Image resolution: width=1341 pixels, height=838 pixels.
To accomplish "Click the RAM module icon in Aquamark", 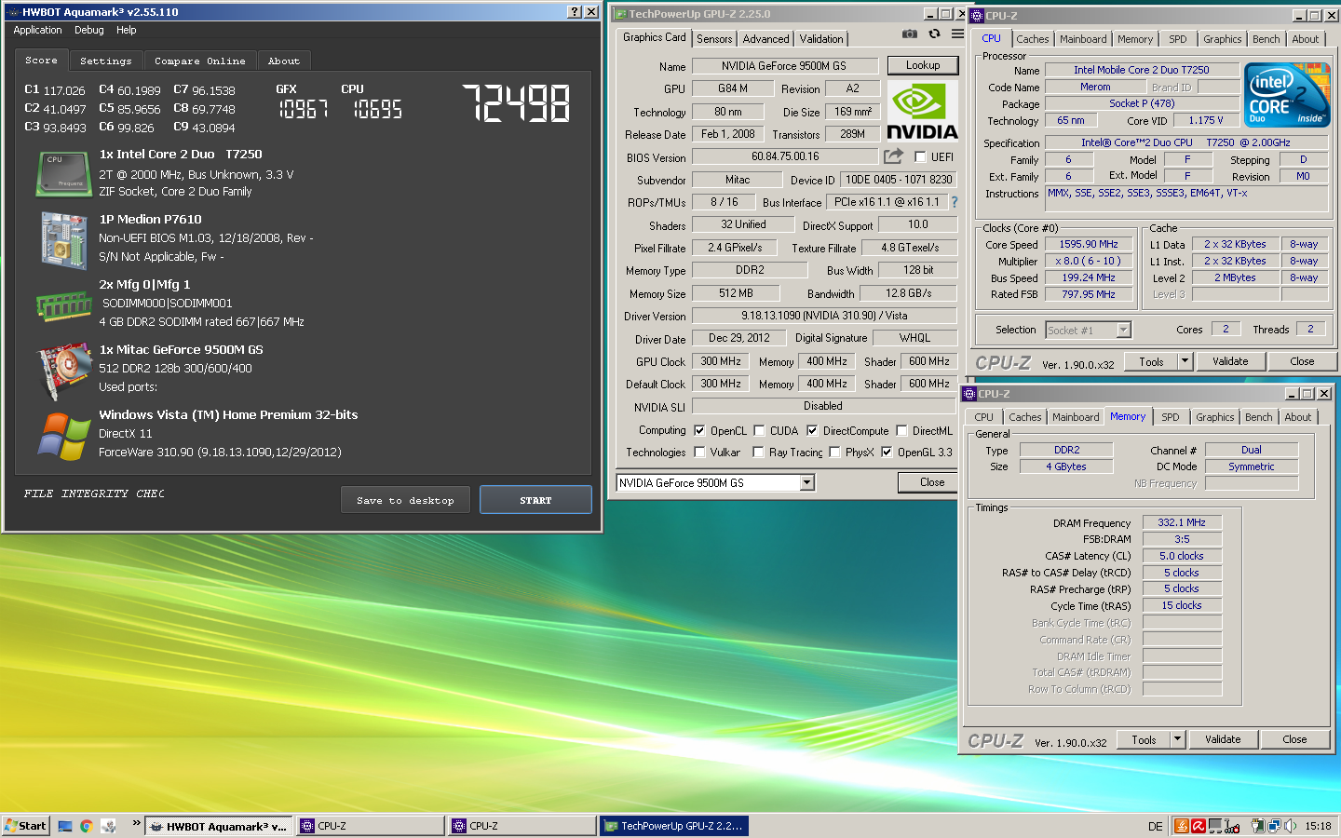I will pyautogui.click(x=63, y=305).
